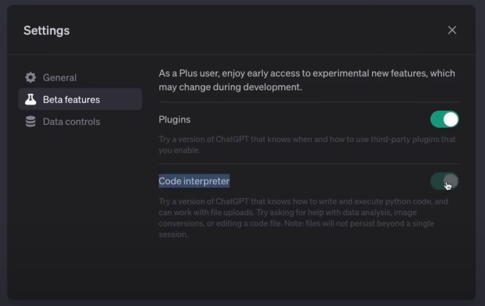Image resolution: width=485 pixels, height=306 pixels.
Task: Click the Code interpreter description paragraph
Action: [303, 218]
